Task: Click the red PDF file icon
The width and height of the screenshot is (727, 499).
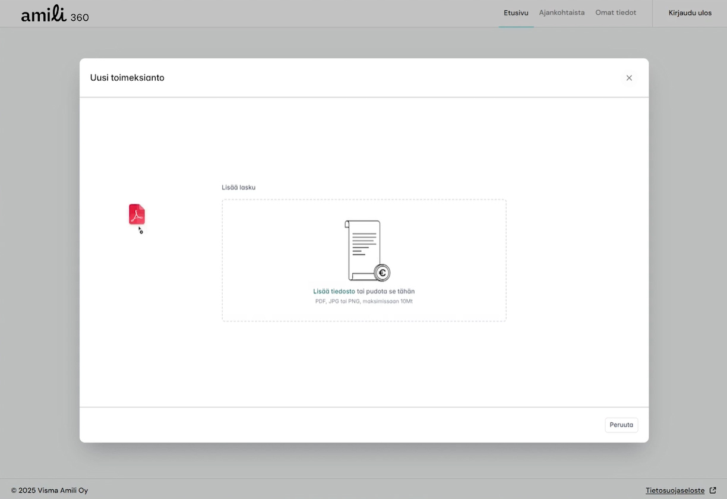Action: 137,214
